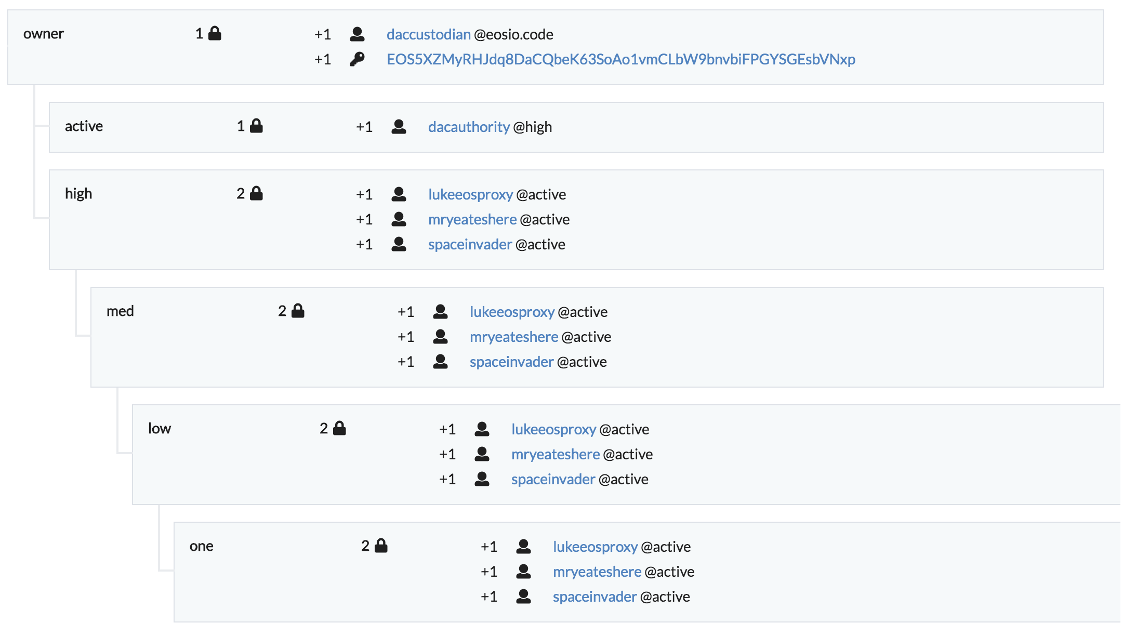
Task: Select the owner permission label
Action: coord(44,34)
